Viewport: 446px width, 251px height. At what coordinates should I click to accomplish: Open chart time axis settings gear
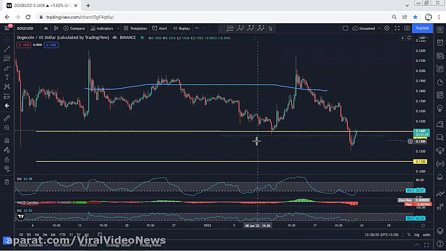pos(423,226)
